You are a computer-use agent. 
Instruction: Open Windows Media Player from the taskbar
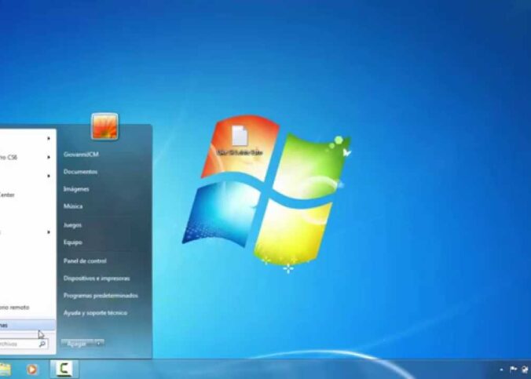32,369
